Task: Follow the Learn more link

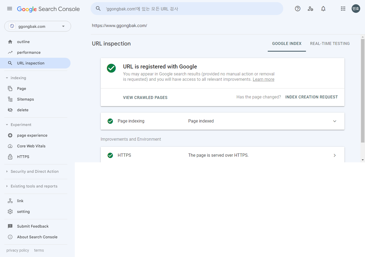Action: click(x=263, y=79)
